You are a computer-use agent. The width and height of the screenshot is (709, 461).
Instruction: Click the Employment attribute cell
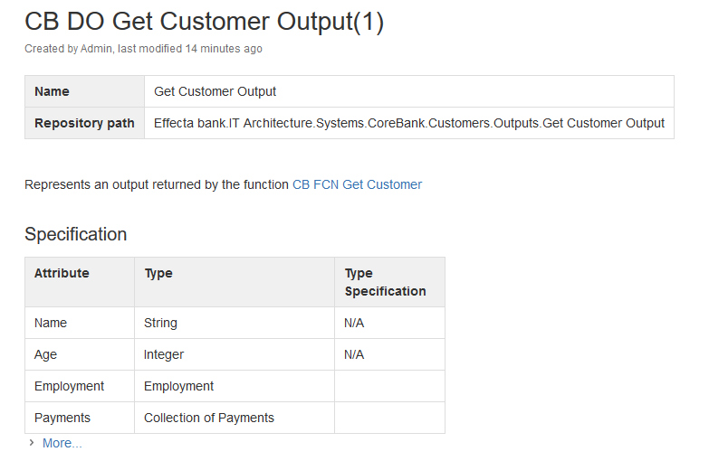(80, 386)
